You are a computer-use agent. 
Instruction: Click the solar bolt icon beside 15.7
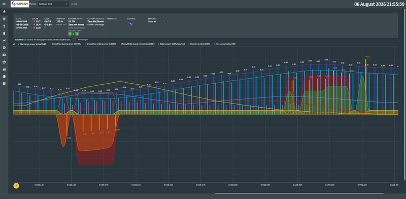click(34, 21)
